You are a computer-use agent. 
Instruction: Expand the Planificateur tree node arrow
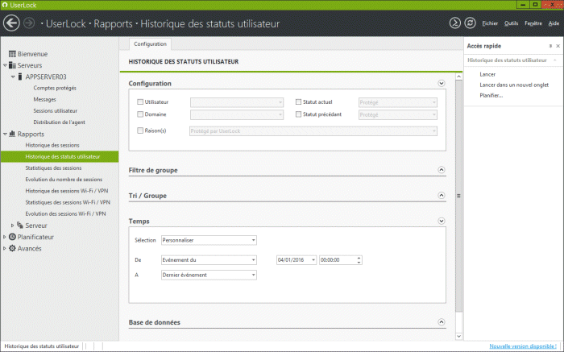pyautogui.click(x=4, y=237)
